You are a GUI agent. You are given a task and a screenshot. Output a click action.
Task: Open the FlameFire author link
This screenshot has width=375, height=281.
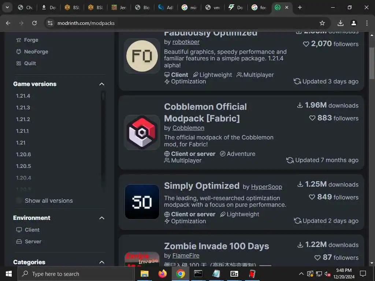tap(186, 255)
